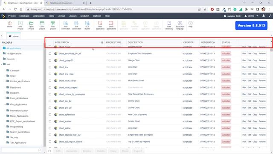Click the browser profile avatar
273x154 pixels.
[x=264, y=9]
